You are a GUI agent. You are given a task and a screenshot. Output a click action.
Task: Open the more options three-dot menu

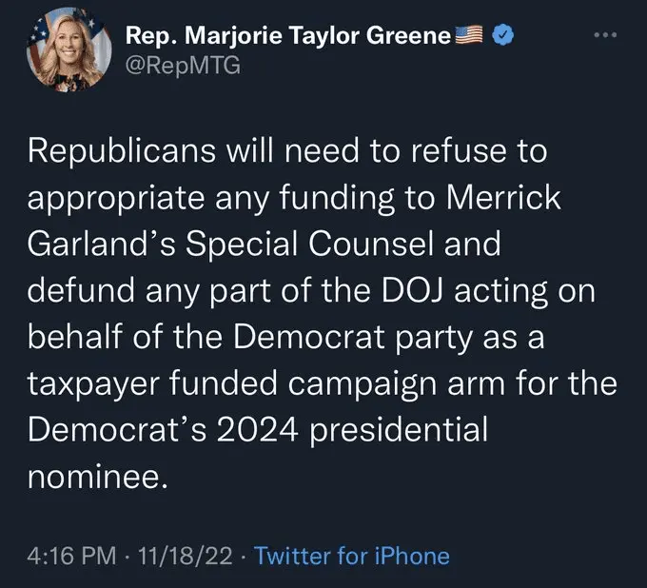(605, 37)
